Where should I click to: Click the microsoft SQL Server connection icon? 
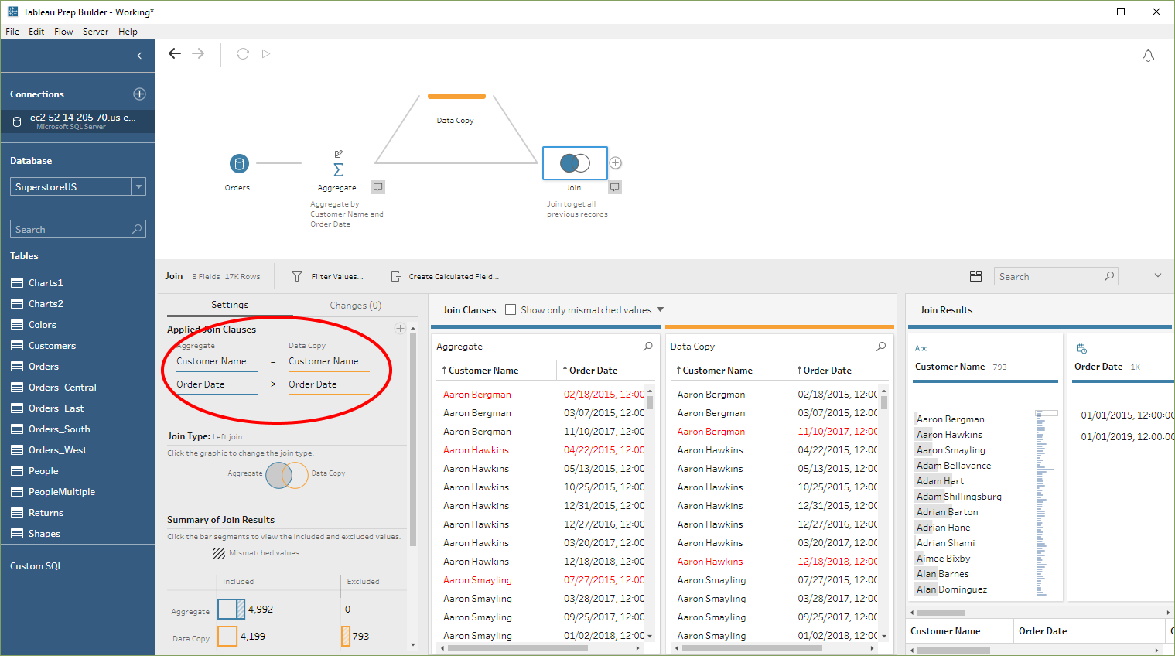tap(17, 121)
